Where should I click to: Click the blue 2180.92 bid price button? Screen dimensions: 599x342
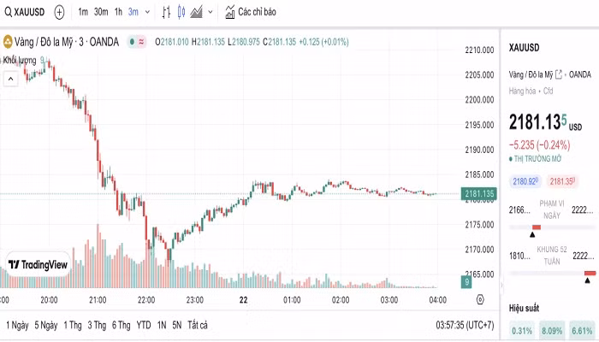tap(524, 181)
